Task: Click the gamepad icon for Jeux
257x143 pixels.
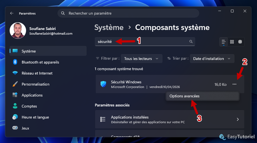Action: click(15, 128)
